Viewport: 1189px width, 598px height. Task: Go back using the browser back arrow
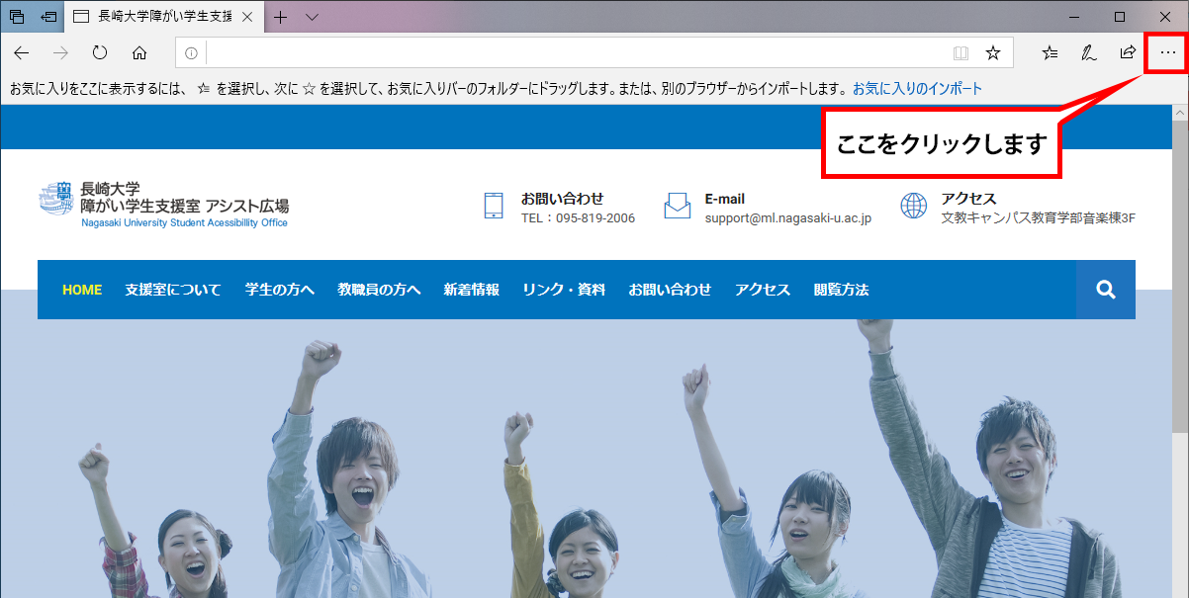click(x=21, y=52)
